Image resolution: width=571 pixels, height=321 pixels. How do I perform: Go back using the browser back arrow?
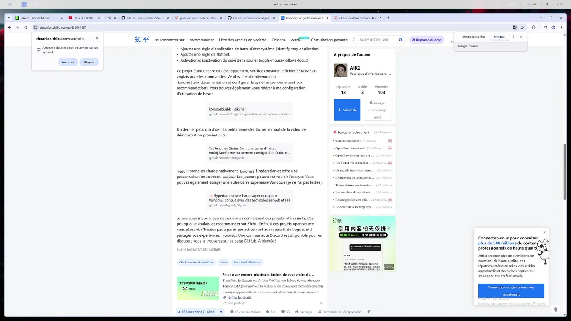point(10,27)
